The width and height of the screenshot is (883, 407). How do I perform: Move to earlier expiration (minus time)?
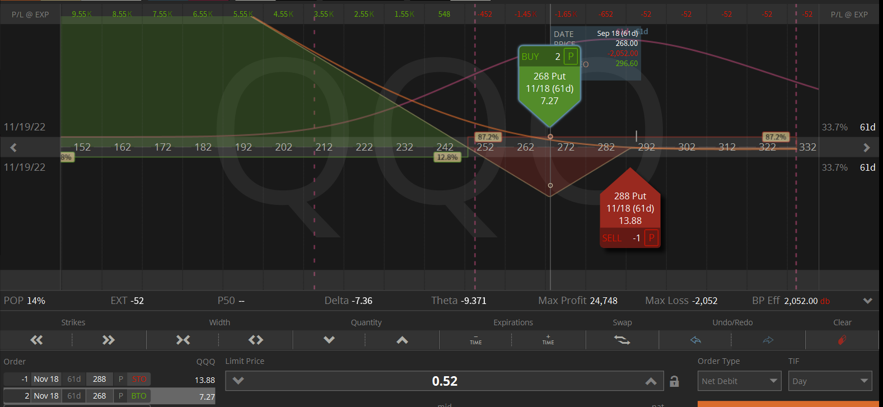click(476, 340)
